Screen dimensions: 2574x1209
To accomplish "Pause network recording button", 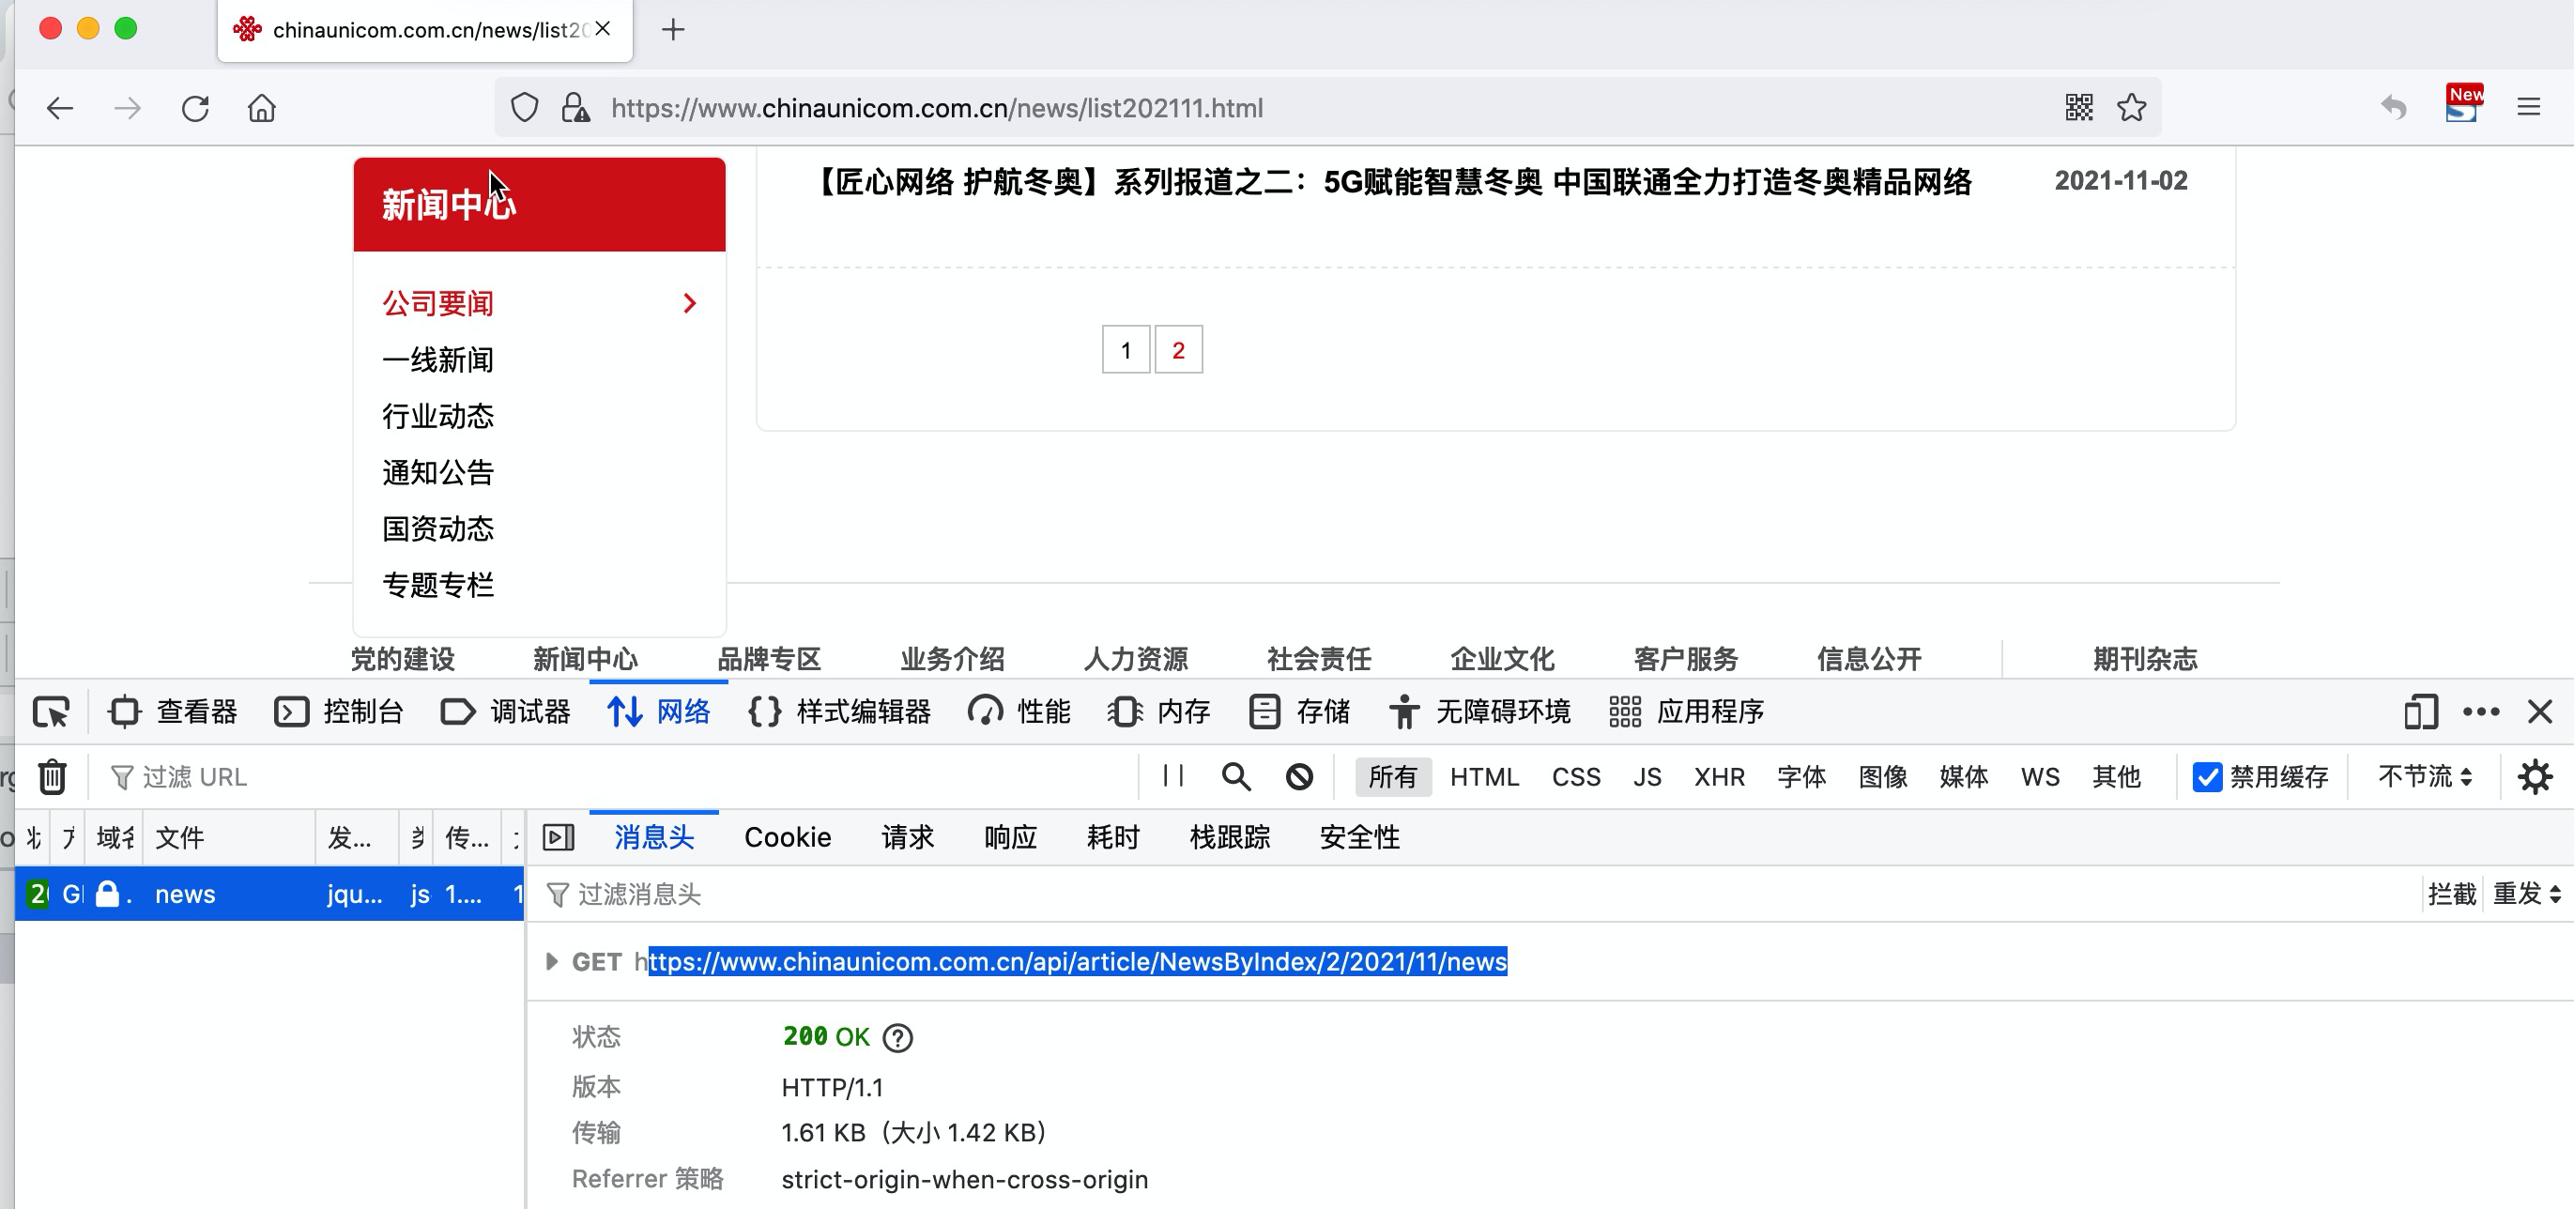I will click(1173, 776).
